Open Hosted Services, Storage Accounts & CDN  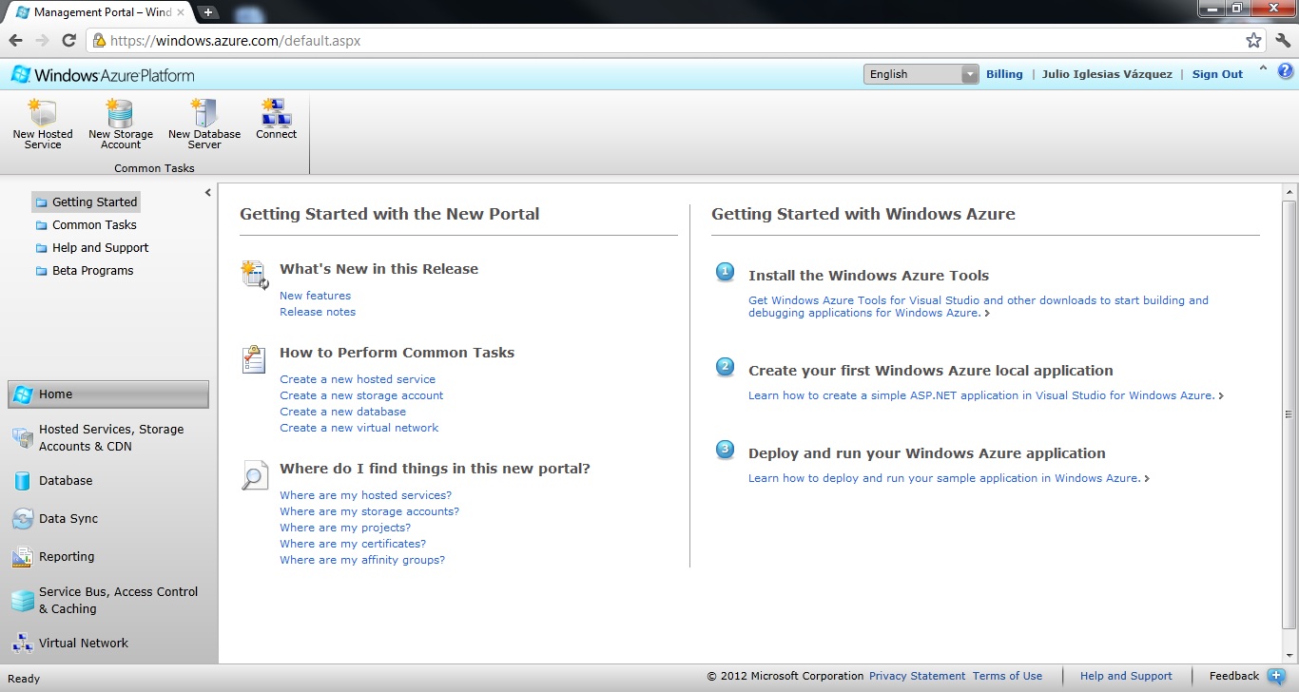click(108, 437)
